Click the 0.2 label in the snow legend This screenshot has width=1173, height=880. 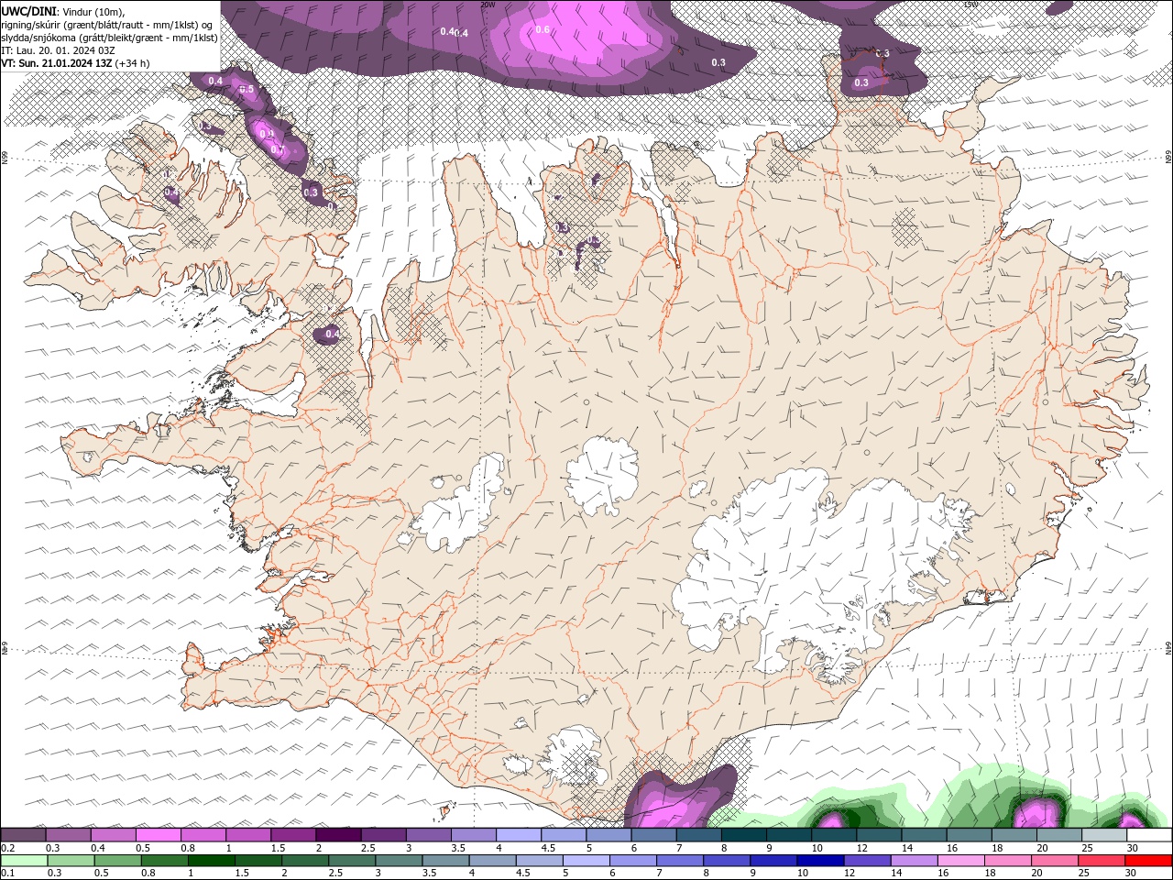pos(8,848)
